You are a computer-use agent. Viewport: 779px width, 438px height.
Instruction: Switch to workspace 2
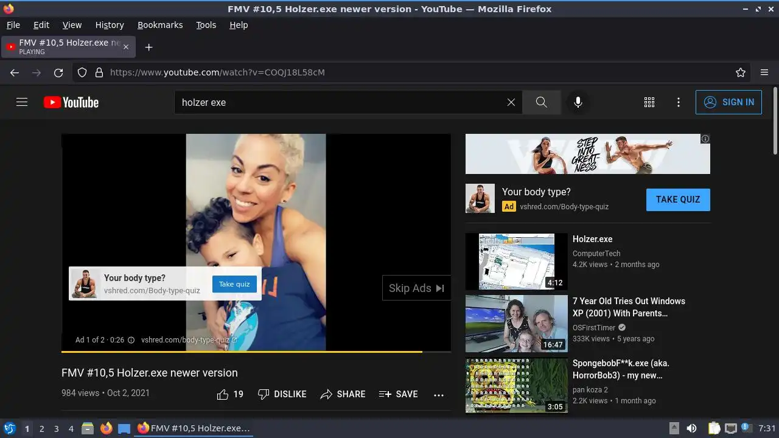[x=41, y=429]
